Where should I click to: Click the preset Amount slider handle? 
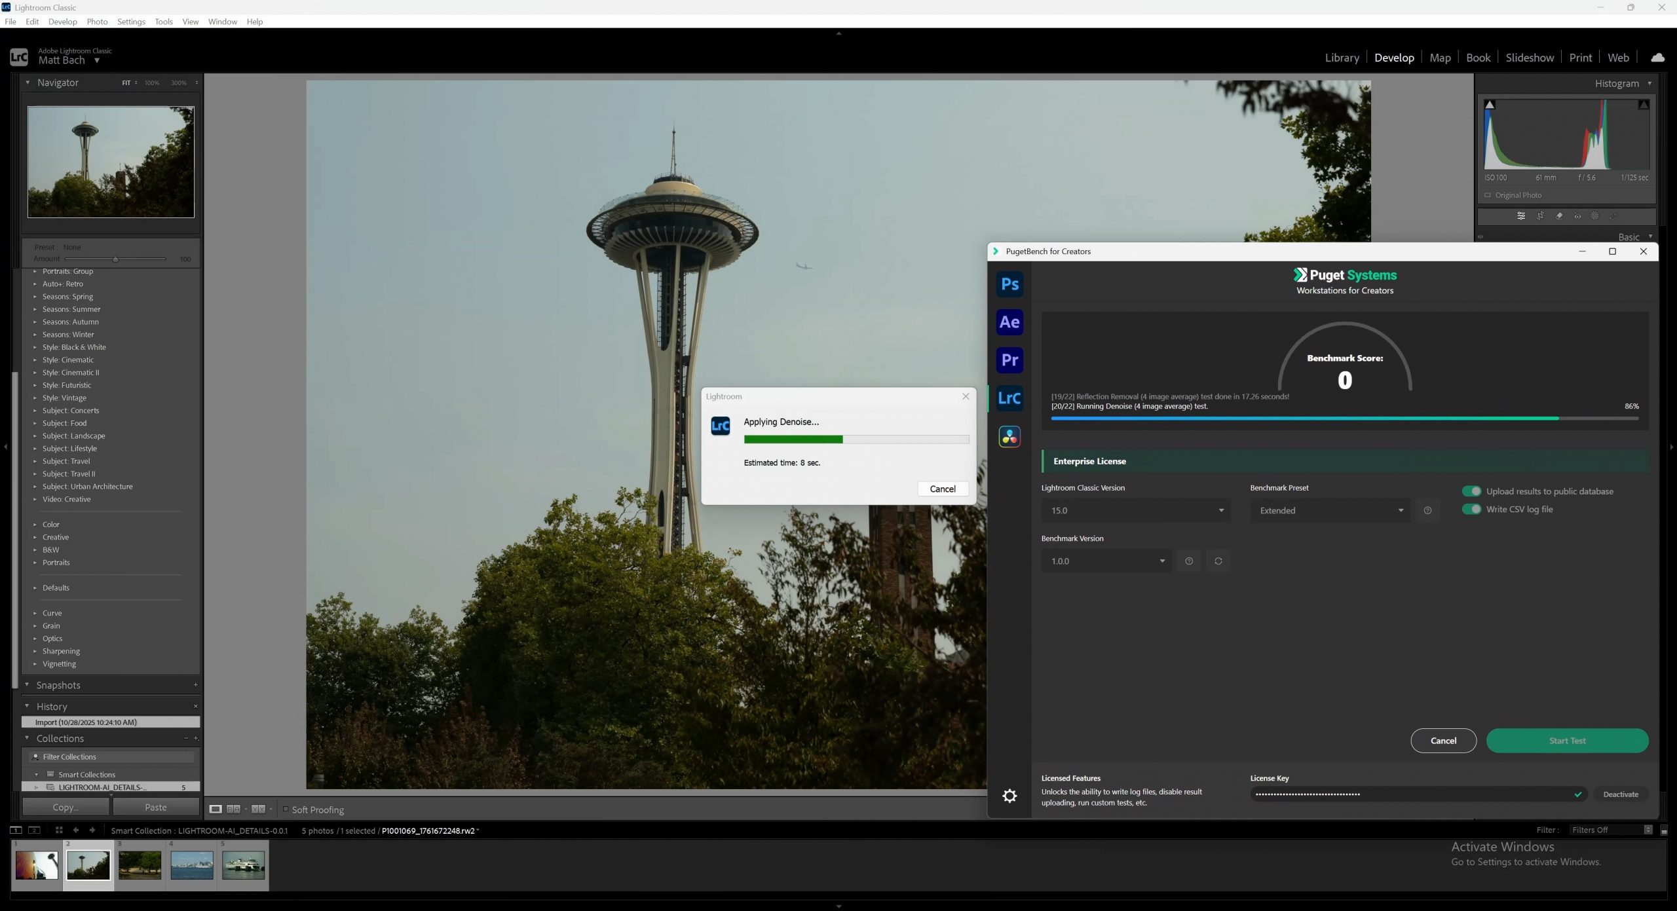click(x=115, y=259)
